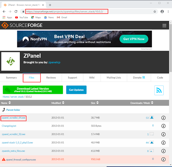172x167 pixels.
Task: Open the Support tab
Action: (73, 78)
